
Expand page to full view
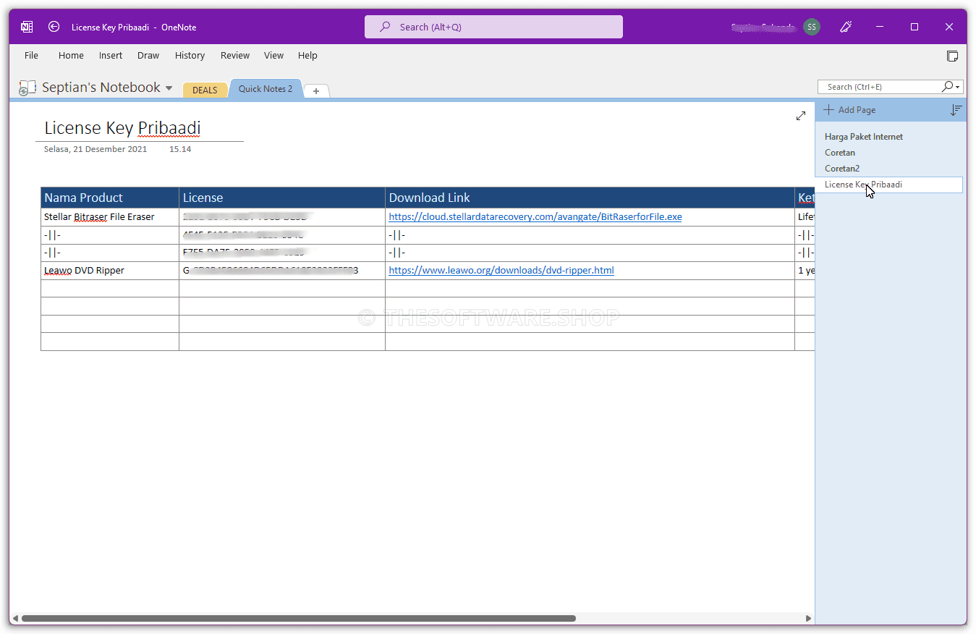(801, 116)
